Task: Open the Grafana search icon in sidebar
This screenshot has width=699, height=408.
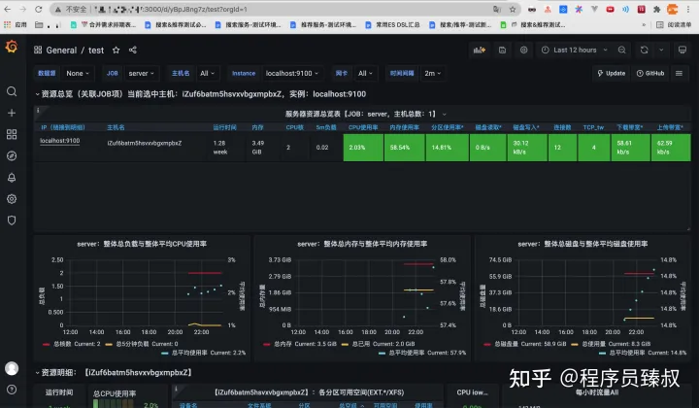Action: (x=12, y=91)
